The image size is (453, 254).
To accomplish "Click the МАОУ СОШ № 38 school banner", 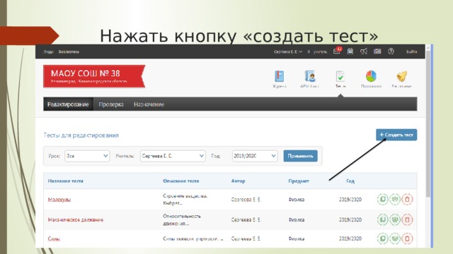I will point(94,76).
